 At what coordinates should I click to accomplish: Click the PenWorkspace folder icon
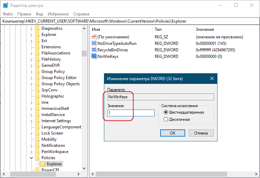(37, 152)
